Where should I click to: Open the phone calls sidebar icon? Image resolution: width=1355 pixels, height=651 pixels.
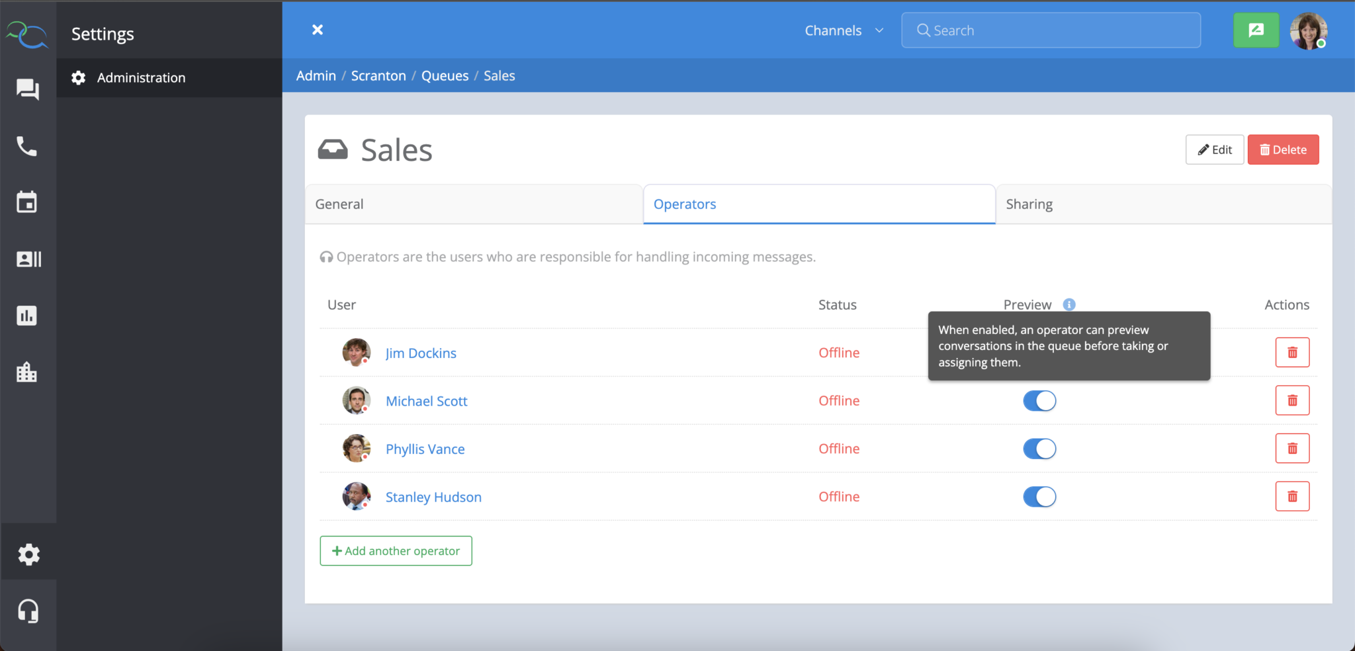pos(27,146)
